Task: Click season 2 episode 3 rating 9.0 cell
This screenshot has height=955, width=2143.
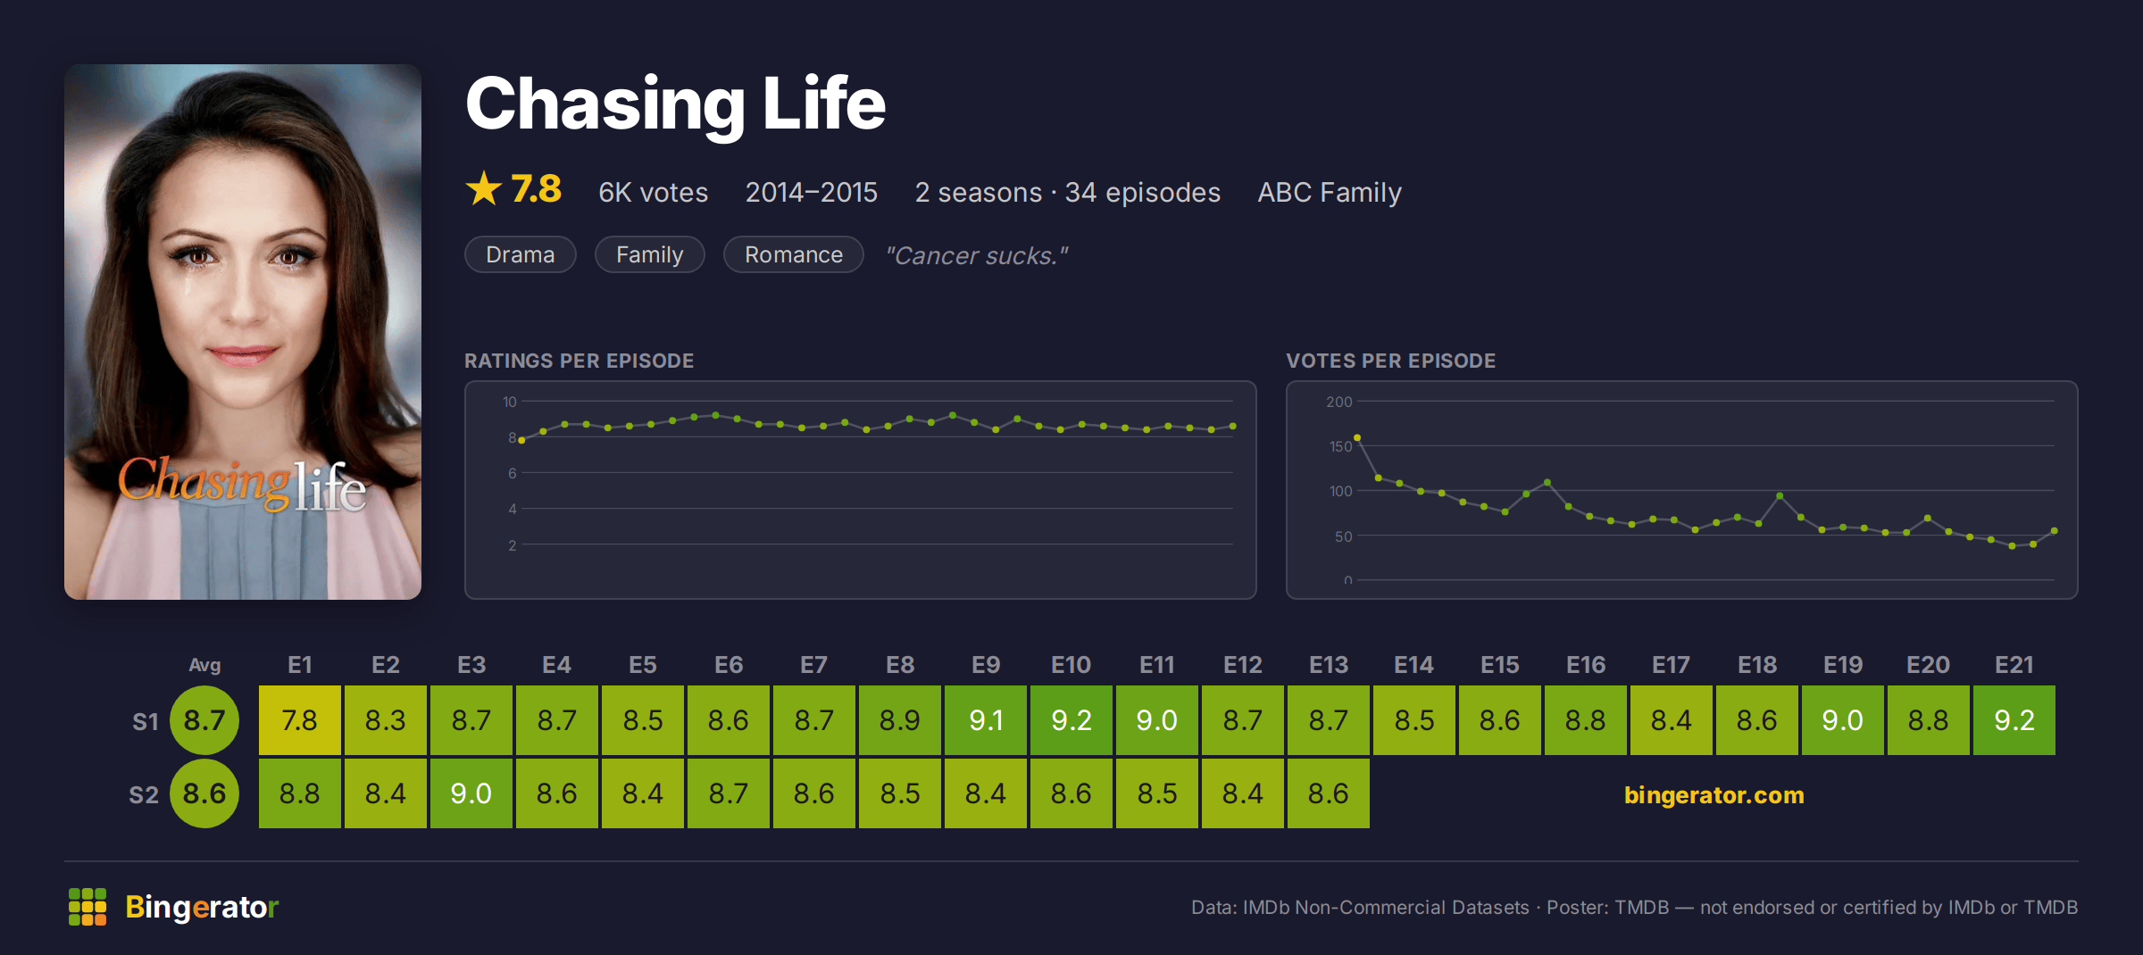Action: coord(471,793)
